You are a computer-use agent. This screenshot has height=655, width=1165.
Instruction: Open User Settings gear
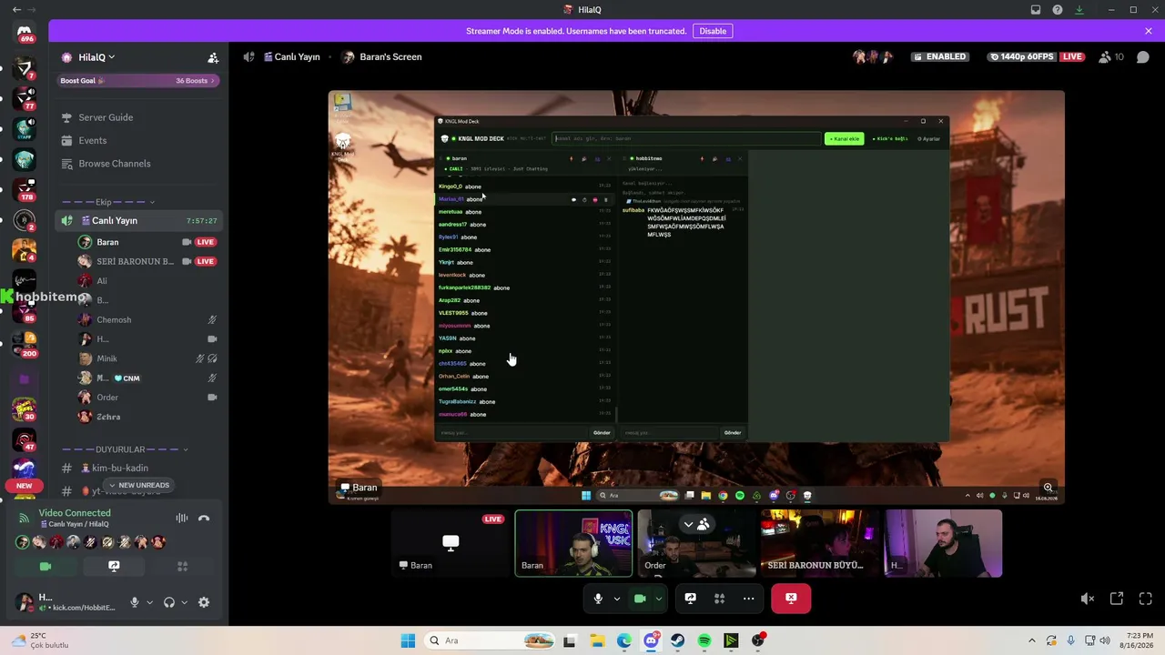[204, 602]
